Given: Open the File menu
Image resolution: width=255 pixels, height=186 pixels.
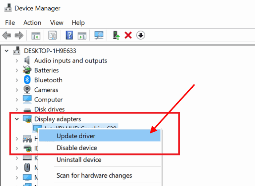Looking at the screenshot, I should pos(10,23).
